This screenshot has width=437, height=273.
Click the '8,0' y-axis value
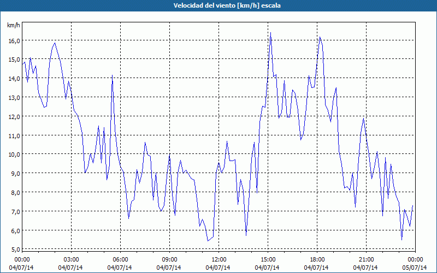tap(16, 193)
